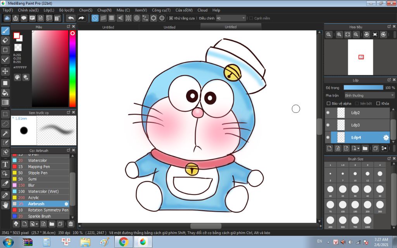
Task: Click the rainbow hue slider bar
Action: (72, 69)
